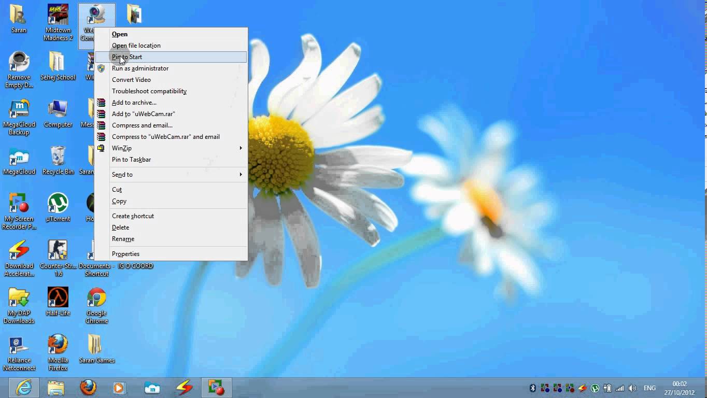Image resolution: width=707 pixels, height=398 pixels.
Task: Open the network signal tray icon
Action: pos(620,388)
